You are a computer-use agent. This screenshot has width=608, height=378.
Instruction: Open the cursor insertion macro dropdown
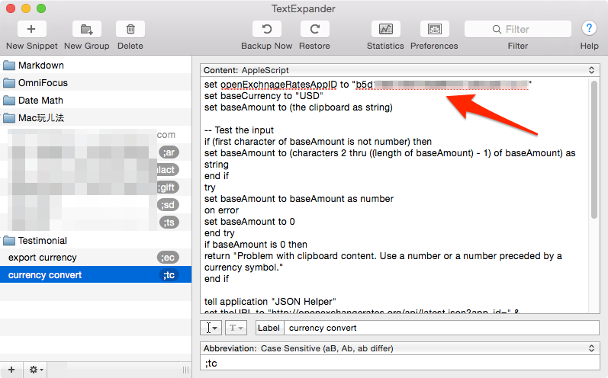click(211, 328)
